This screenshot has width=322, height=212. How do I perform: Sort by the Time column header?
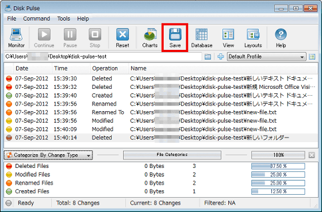[71, 69]
